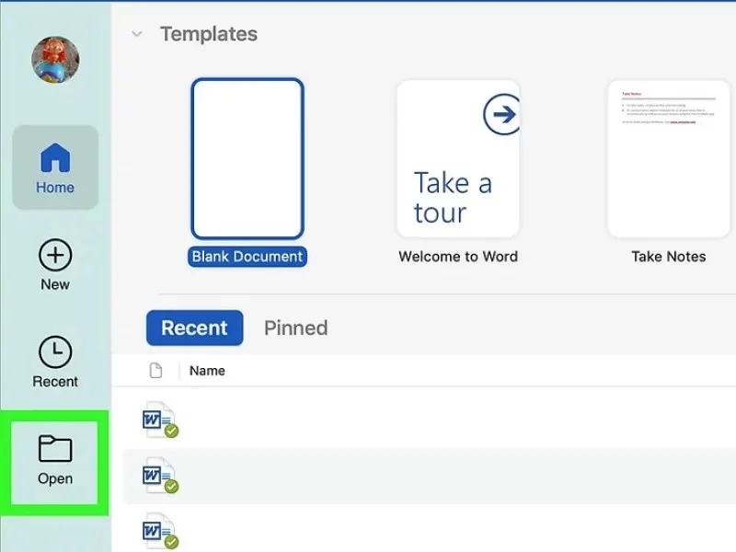The image size is (736, 552).
Task: Select the second Word document icon in list
Action: tap(160, 475)
